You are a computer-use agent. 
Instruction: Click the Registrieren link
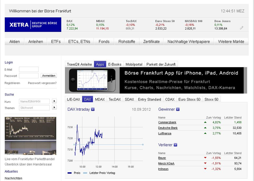click(12, 83)
